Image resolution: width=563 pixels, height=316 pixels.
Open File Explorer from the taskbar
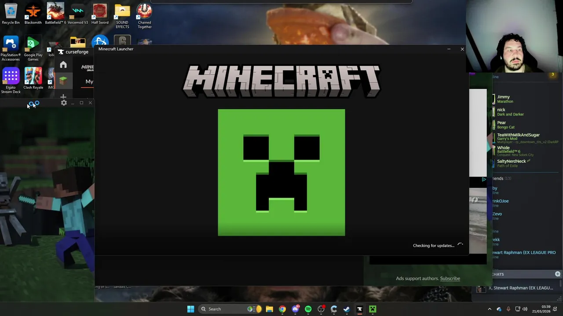click(269, 309)
